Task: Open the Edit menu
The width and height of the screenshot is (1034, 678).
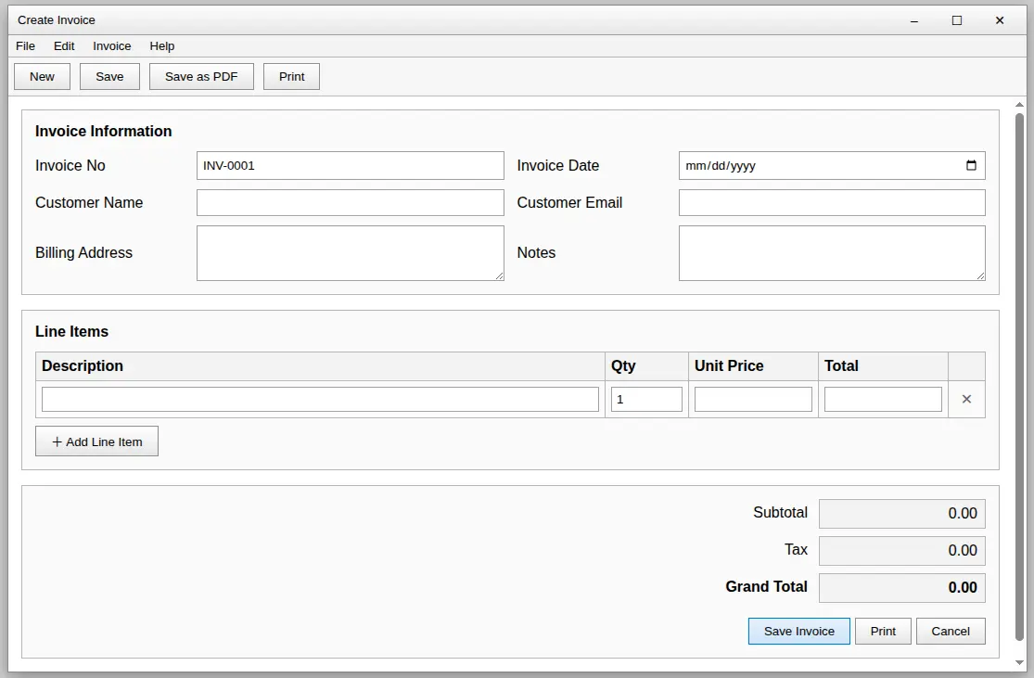Action: point(64,46)
